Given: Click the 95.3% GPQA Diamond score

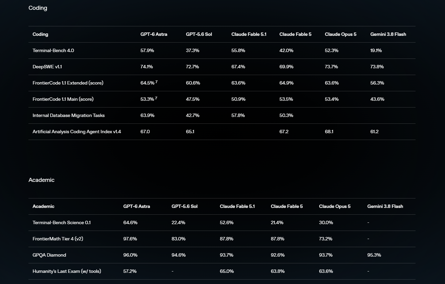Looking at the screenshot, I should pos(374,255).
